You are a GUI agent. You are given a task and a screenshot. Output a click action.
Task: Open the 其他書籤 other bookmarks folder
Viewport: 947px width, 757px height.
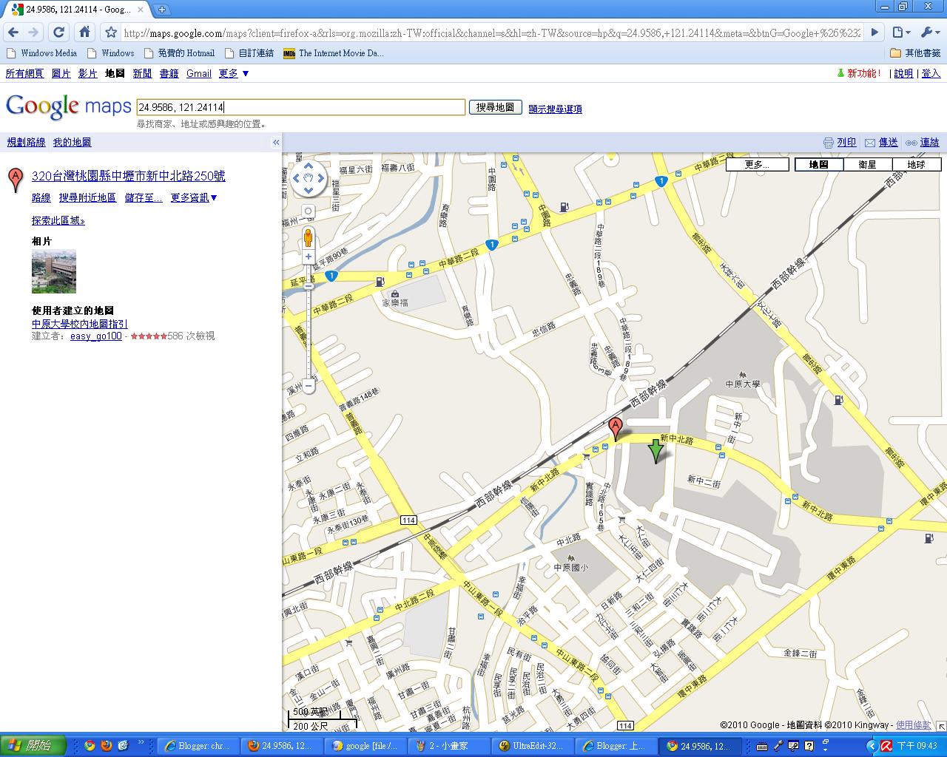coord(915,53)
